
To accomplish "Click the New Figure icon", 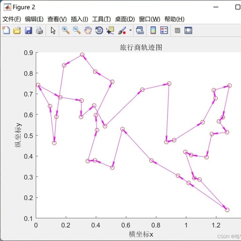I will click(x=6, y=30).
